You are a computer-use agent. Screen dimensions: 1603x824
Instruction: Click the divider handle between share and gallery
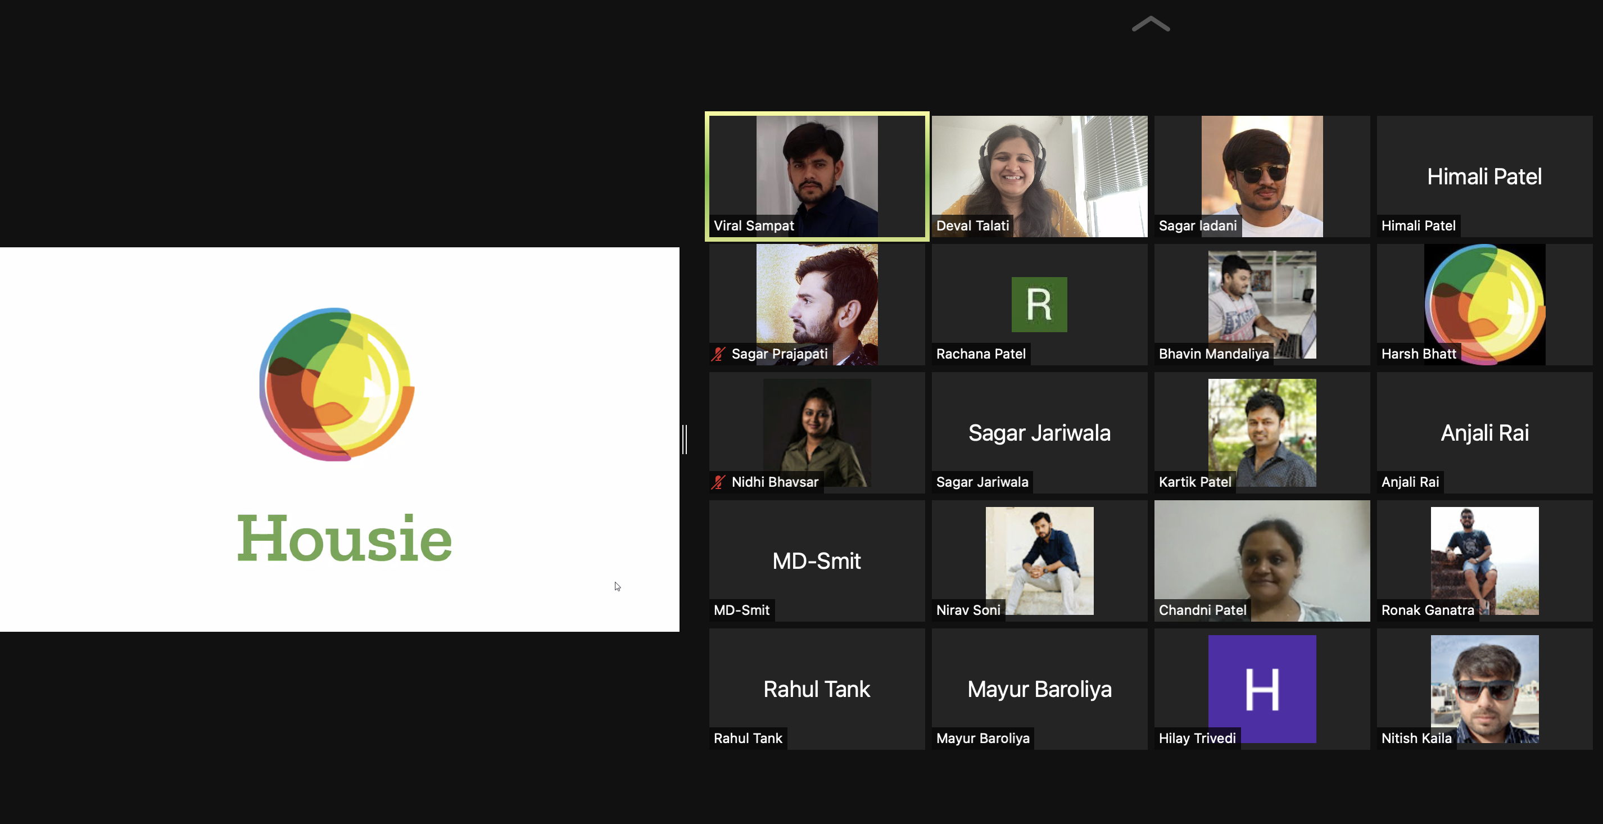(685, 440)
